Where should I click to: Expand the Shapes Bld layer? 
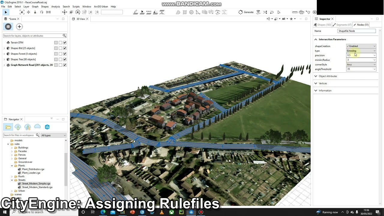tap(4, 48)
